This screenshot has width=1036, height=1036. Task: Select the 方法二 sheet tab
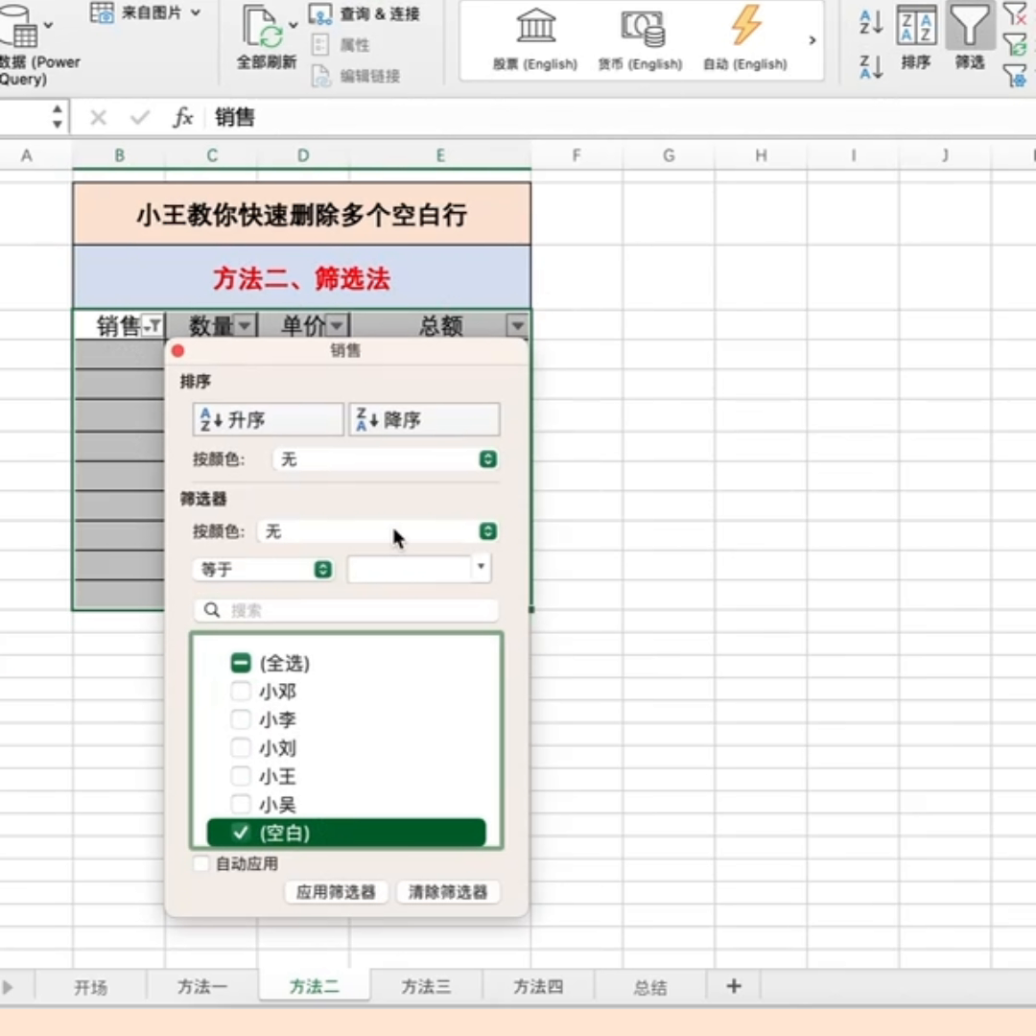point(314,986)
